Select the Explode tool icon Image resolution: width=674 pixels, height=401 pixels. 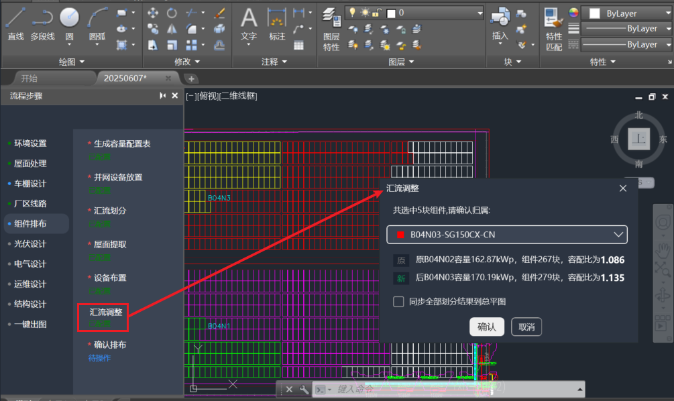point(219,29)
